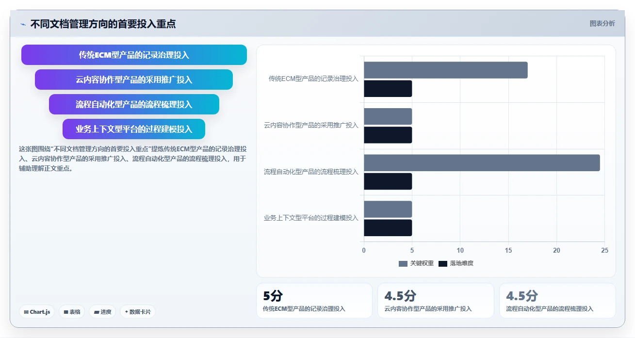
Task: Click the dark bar for 流程自动化型产品的流程梳理投入
Action: (388, 181)
